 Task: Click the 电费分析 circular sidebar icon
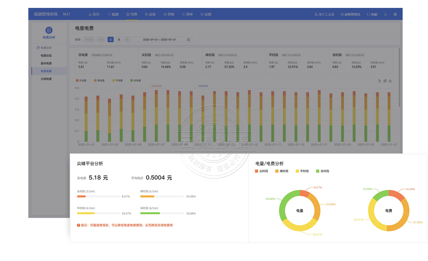[49, 30]
